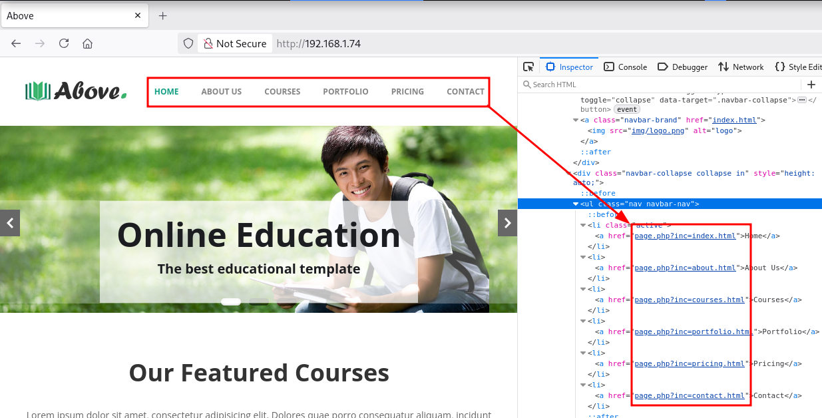Switch to the Debugger tab

682,67
